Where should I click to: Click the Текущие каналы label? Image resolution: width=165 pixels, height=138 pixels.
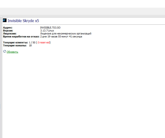tap(15, 45)
